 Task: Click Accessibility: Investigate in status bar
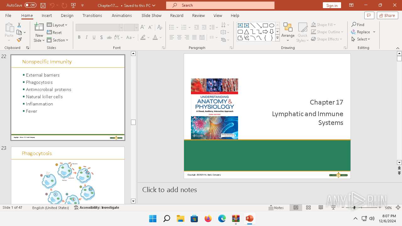click(97, 207)
